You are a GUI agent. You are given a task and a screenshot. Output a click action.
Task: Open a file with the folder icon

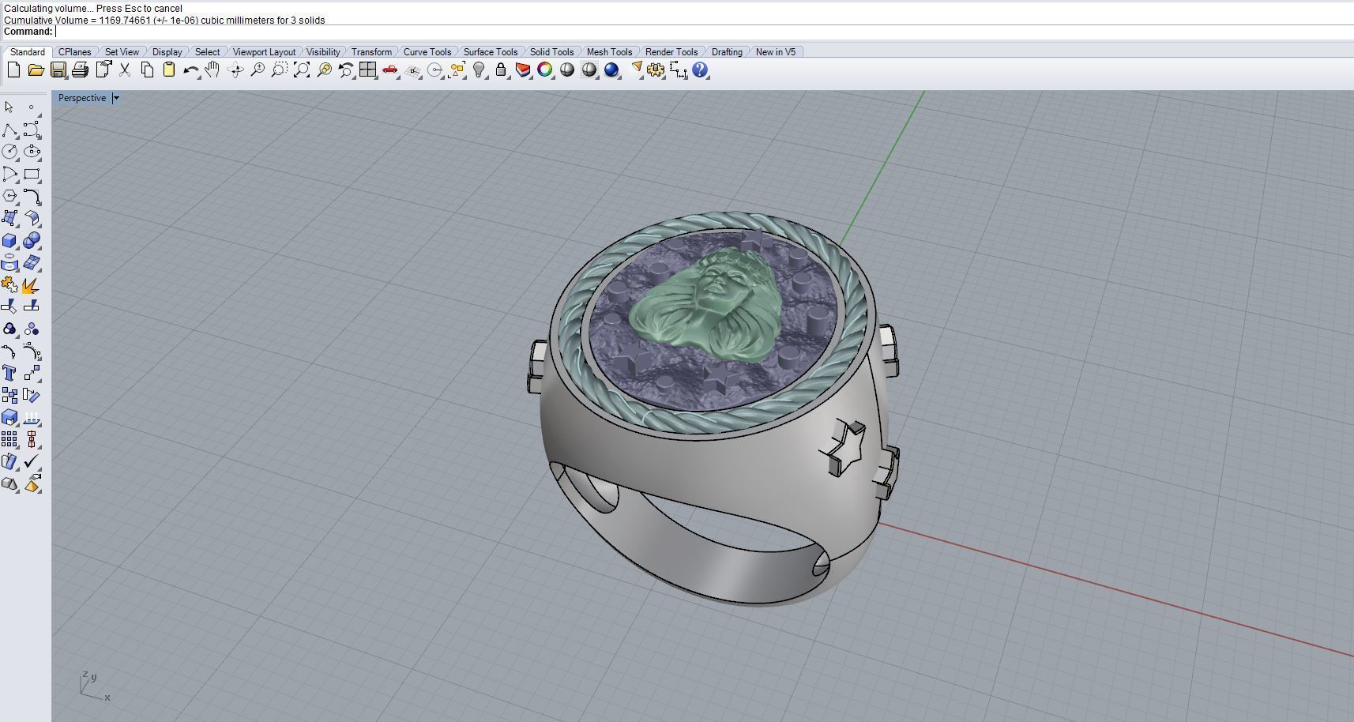point(36,70)
